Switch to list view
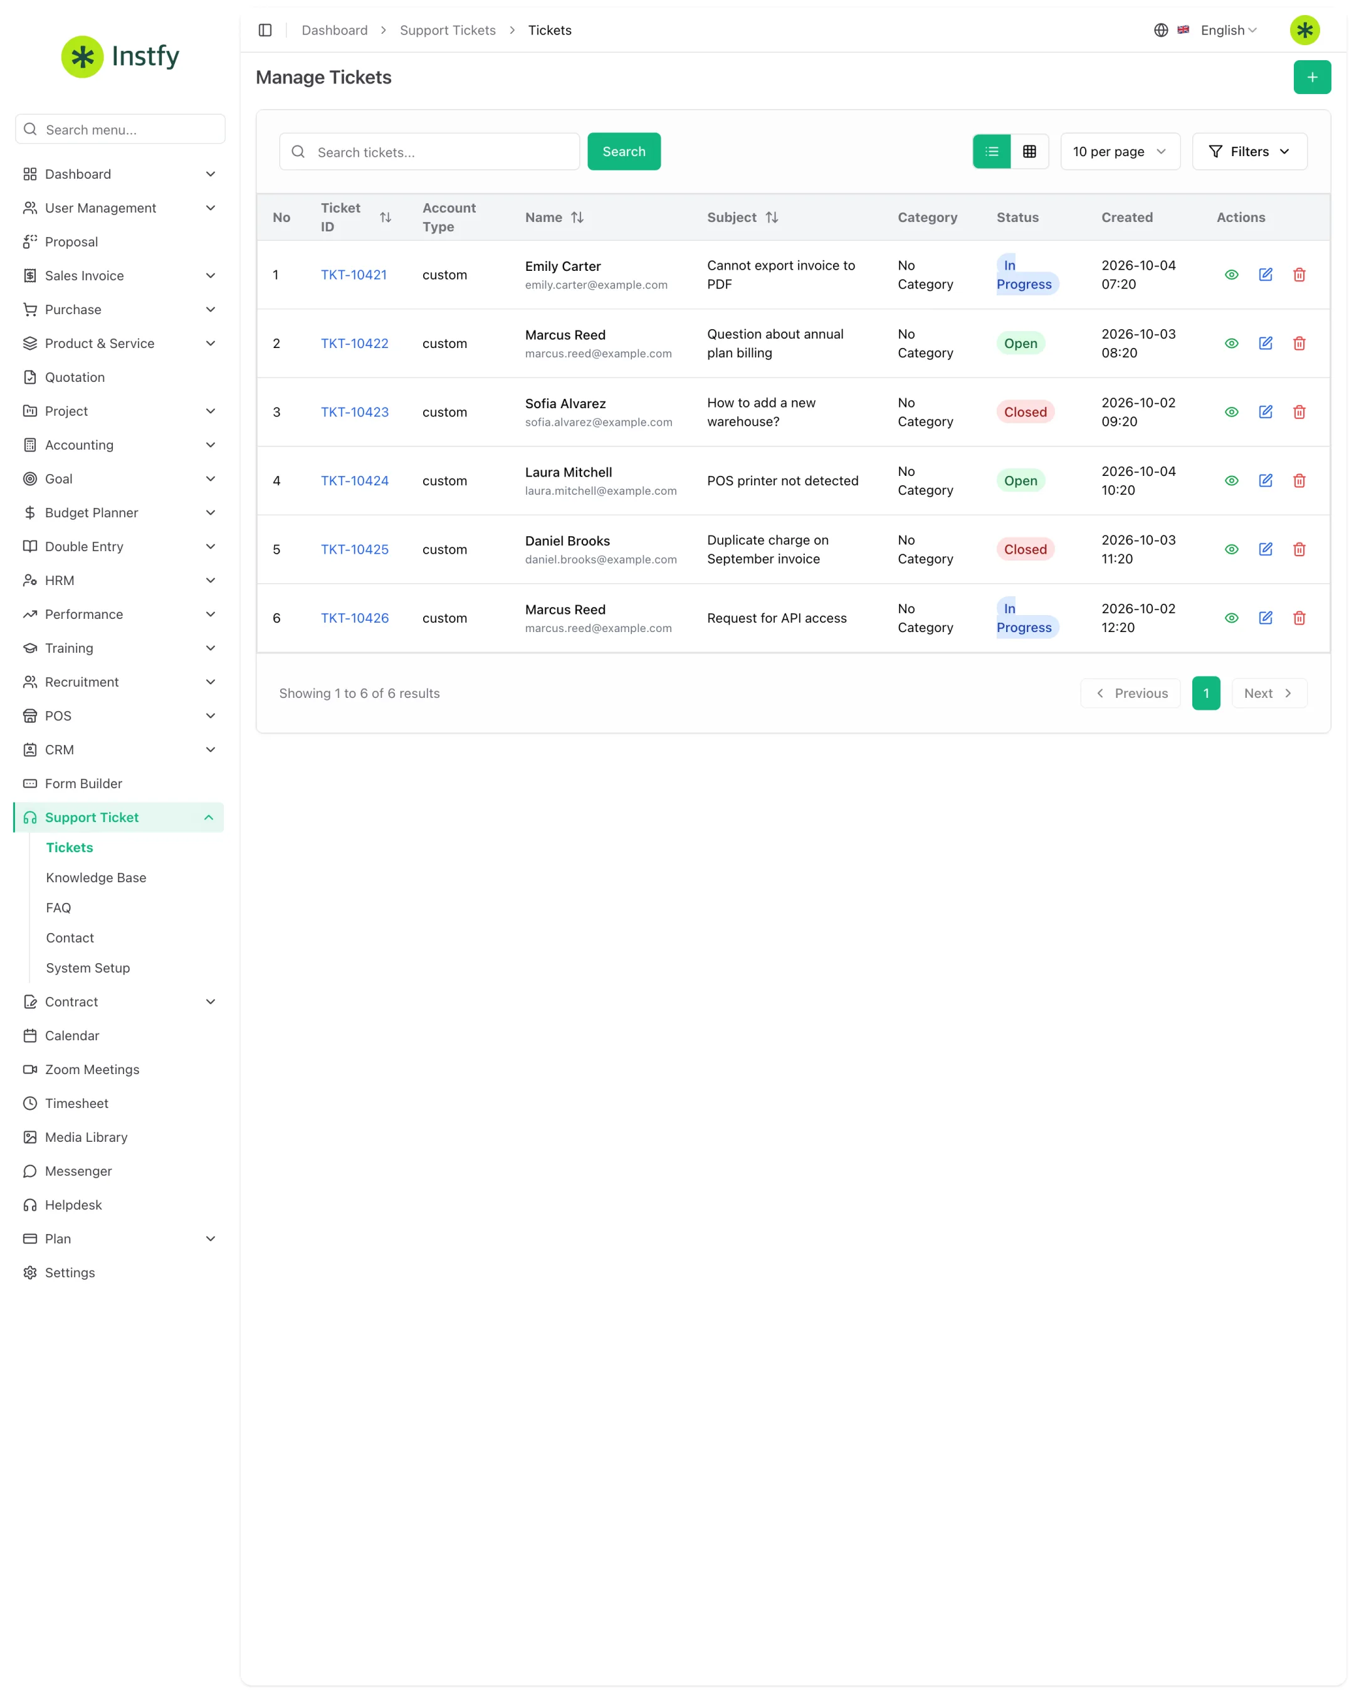The width and height of the screenshot is (1354, 1693). pos(991,152)
